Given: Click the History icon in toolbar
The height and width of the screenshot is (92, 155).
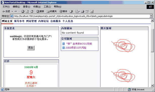Looking at the screenshot, I should [71, 11].
